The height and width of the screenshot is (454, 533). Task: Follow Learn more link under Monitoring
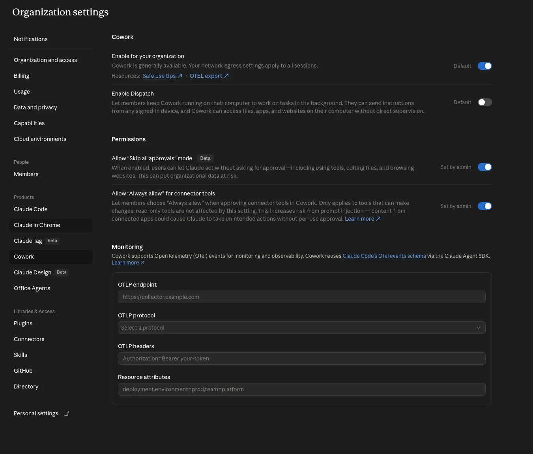128,263
